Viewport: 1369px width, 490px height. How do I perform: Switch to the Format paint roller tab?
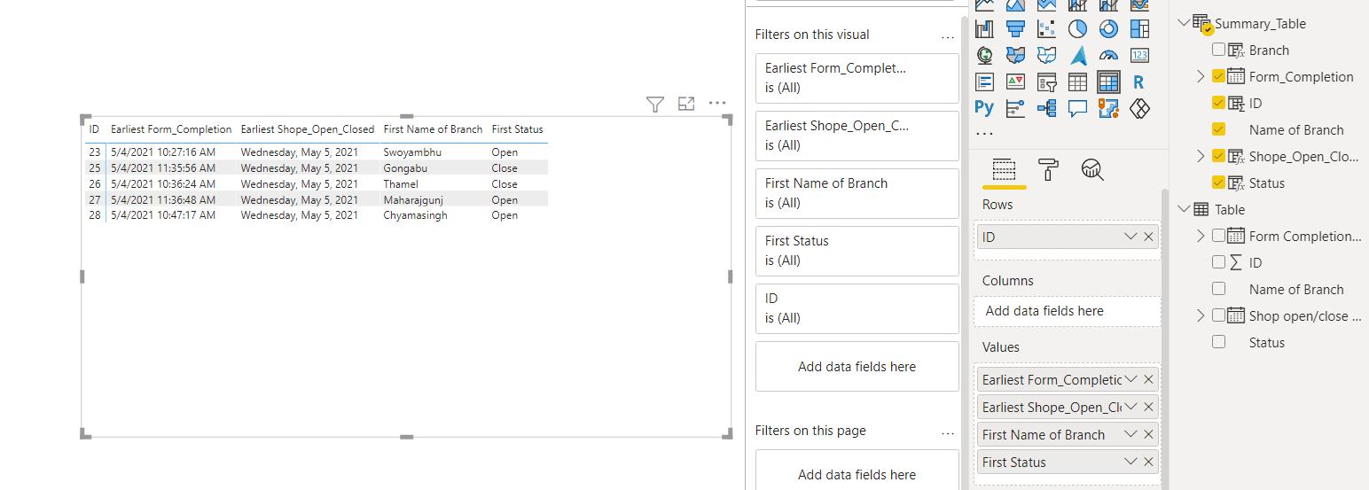pyautogui.click(x=1048, y=169)
